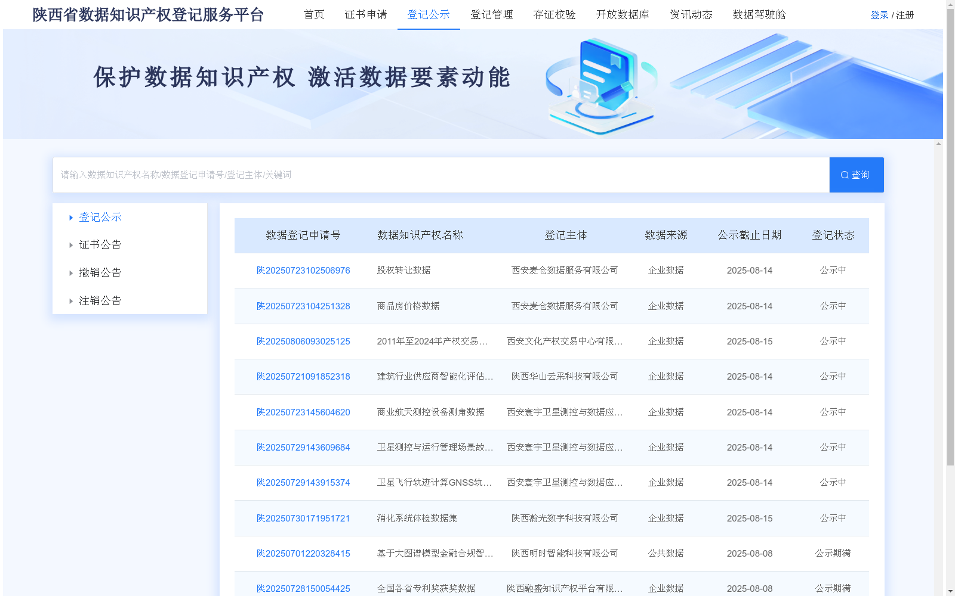Go to 证书申请 in the top navigation

[366, 14]
